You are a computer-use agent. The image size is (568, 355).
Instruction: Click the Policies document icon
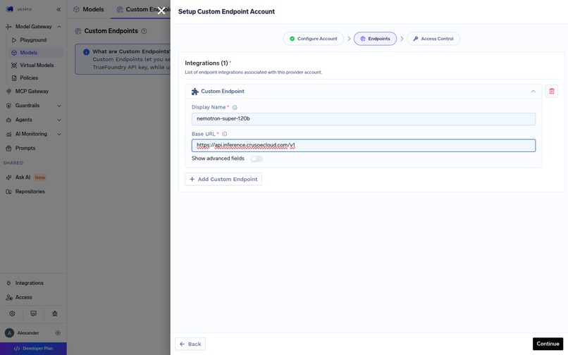(14, 78)
